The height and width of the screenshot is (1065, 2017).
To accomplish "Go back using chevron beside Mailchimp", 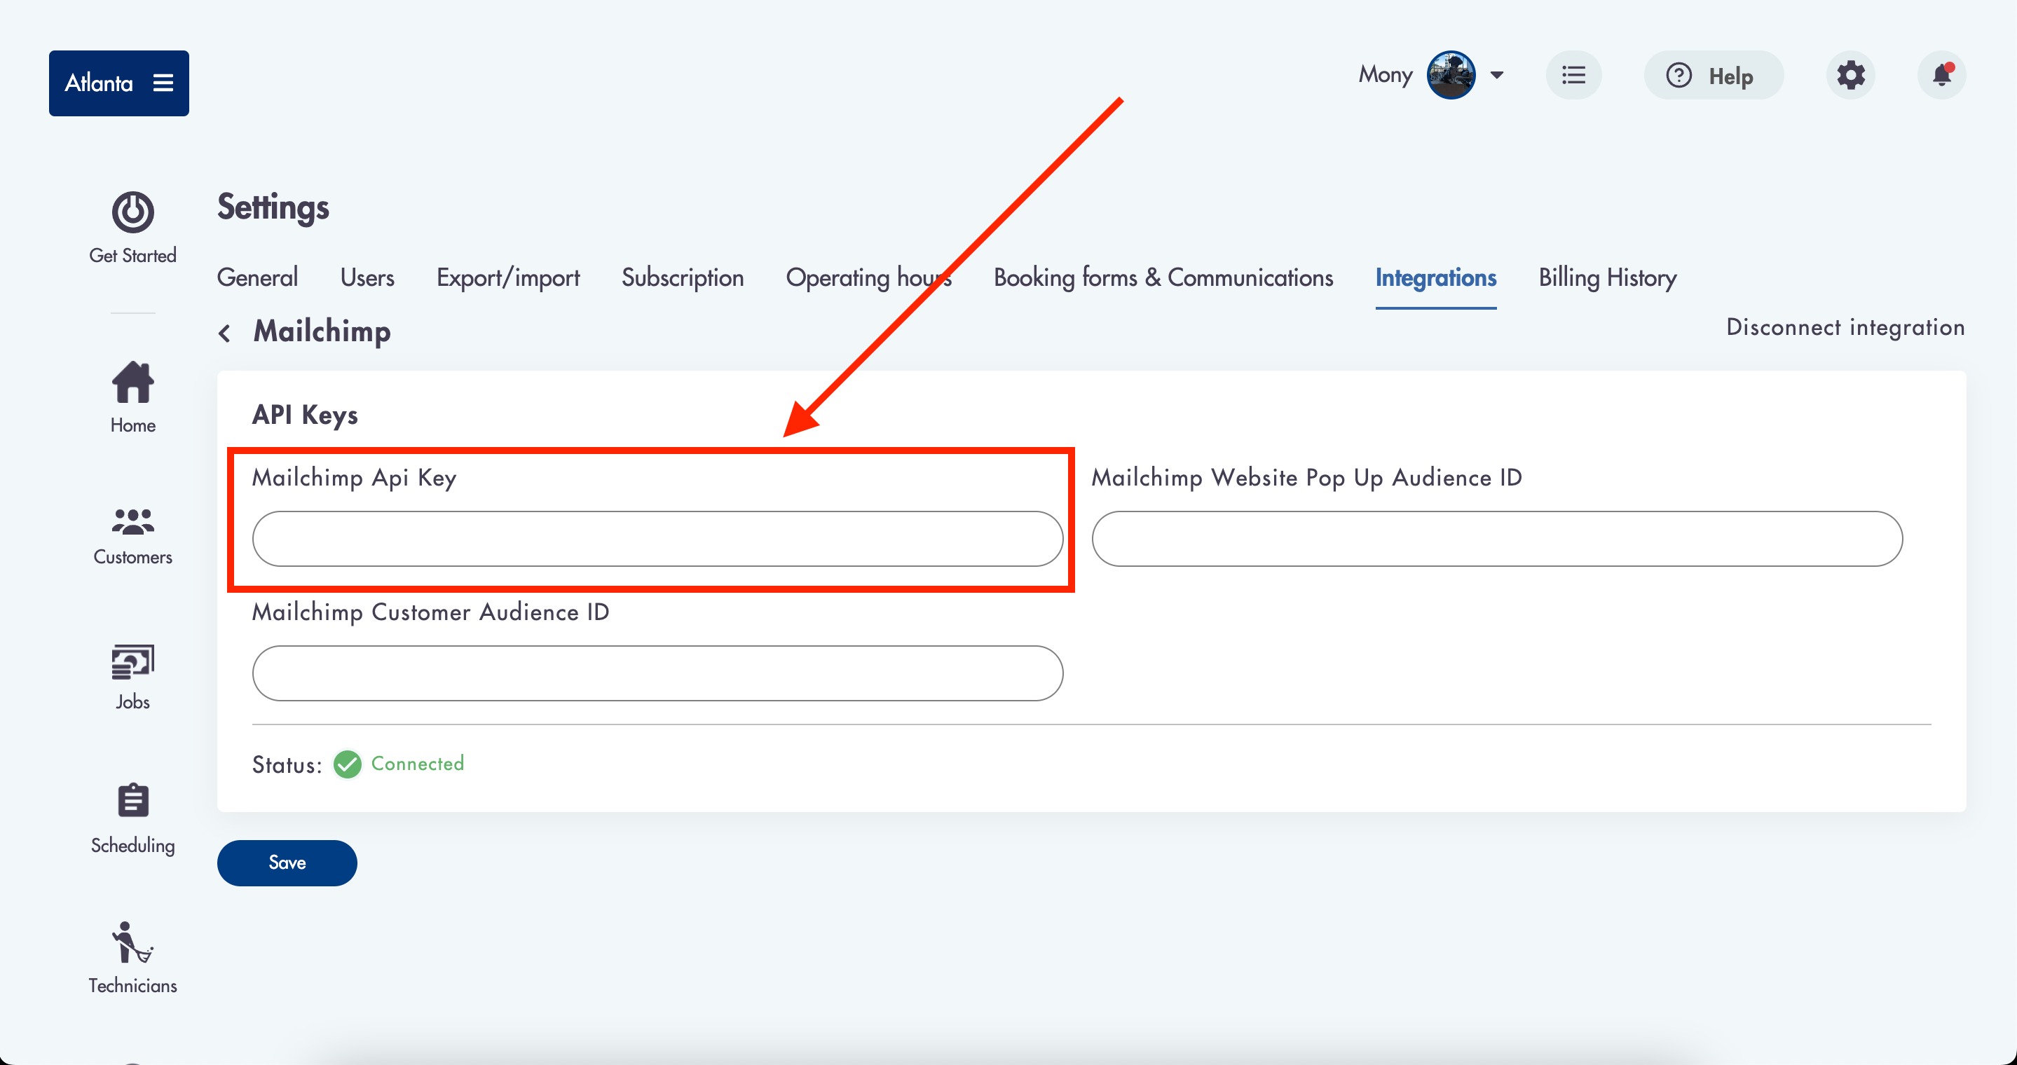I will pyautogui.click(x=225, y=333).
